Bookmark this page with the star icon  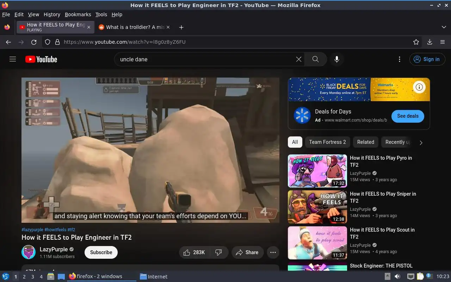pyautogui.click(x=416, y=42)
